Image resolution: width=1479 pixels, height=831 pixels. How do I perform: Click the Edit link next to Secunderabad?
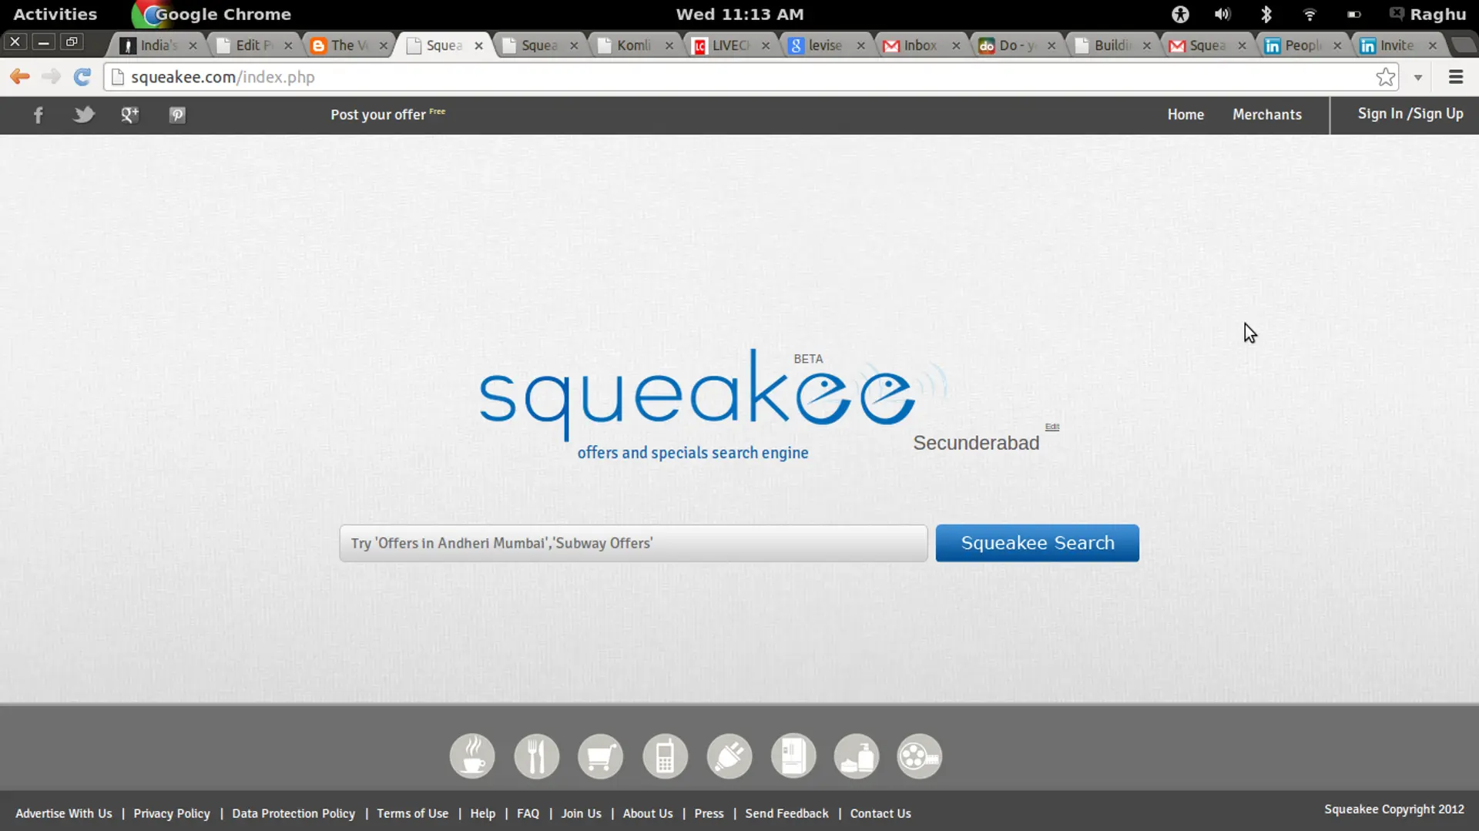[x=1052, y=427]
